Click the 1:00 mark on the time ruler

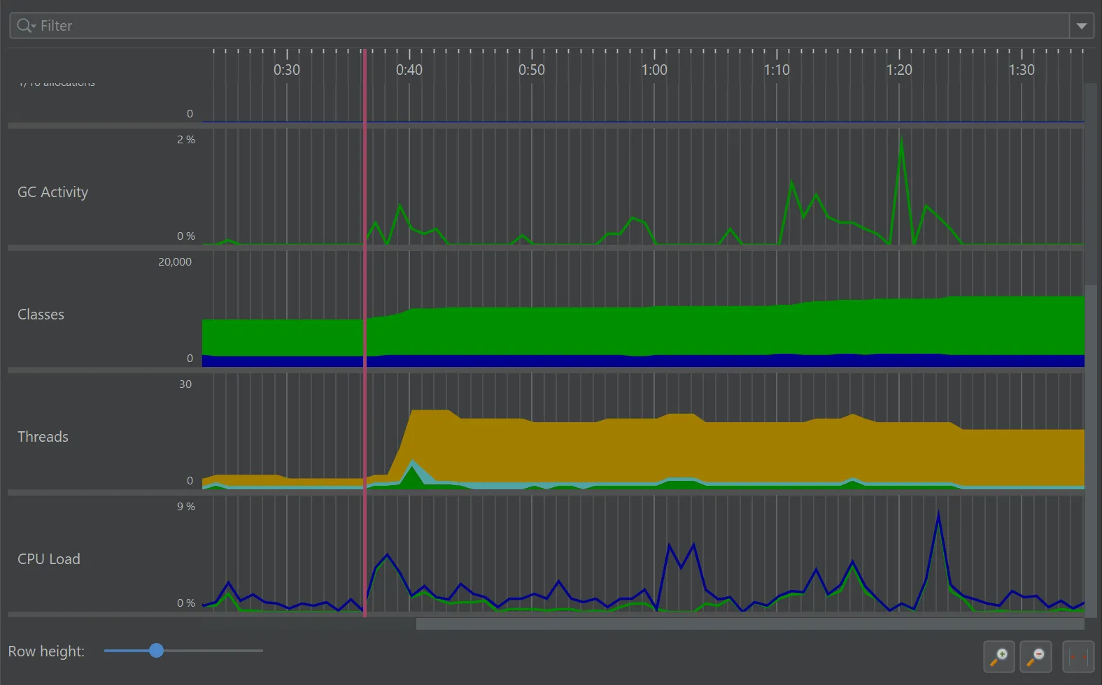(x=654, y=70)
